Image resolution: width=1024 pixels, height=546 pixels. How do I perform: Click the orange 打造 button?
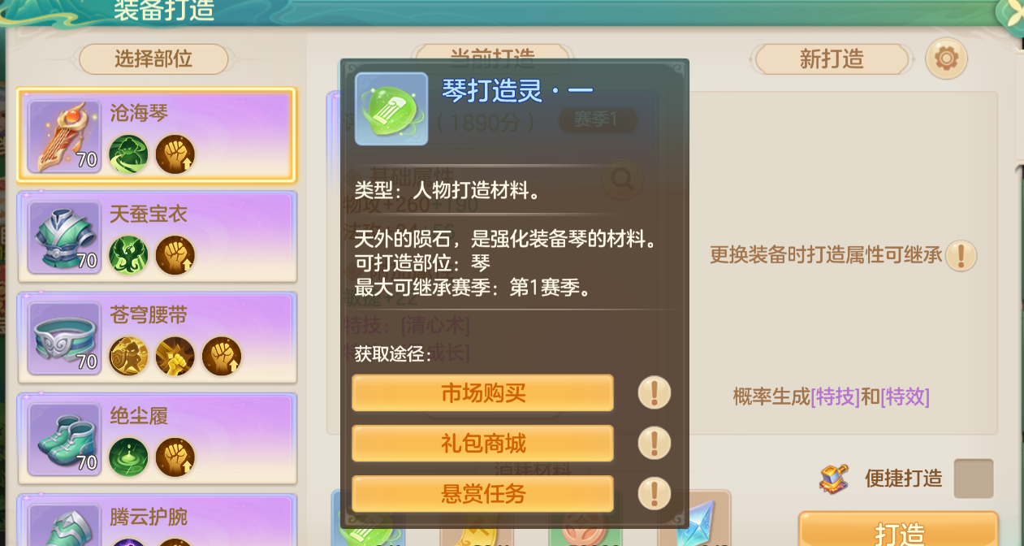(x=899, y=530)
